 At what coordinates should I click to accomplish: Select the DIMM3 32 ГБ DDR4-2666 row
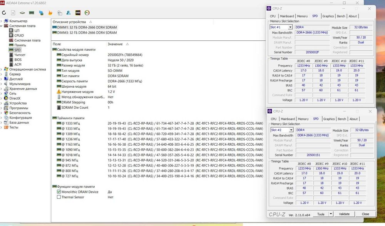pyautogui.click(x=85, y=33)
